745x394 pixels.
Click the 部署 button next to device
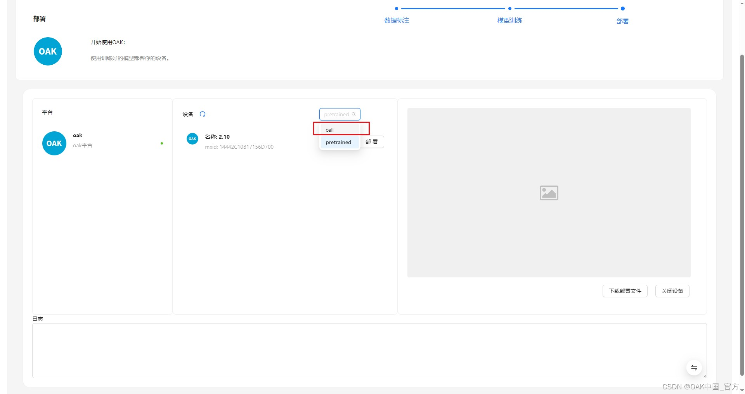372,142
